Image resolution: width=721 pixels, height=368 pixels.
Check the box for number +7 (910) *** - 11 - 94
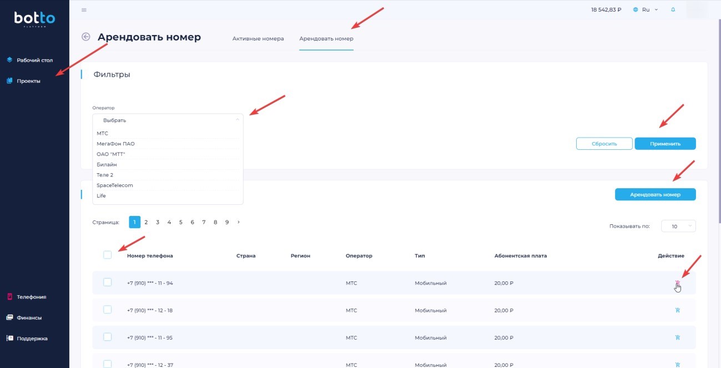(x=108, y=283)
